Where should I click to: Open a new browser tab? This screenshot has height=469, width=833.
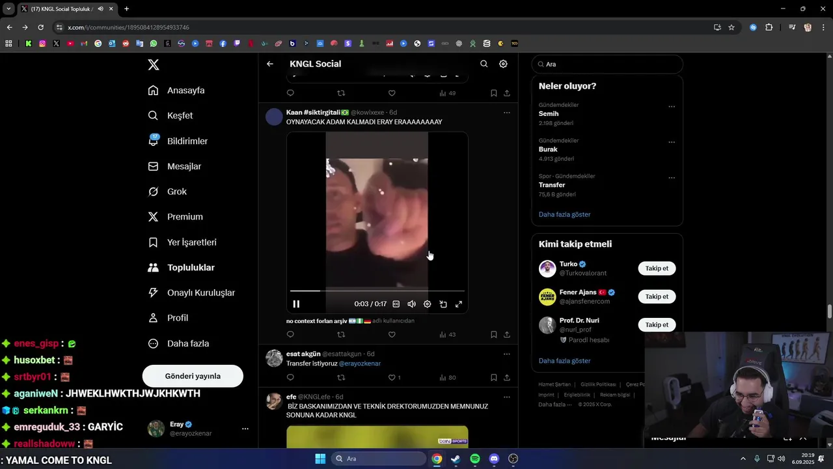click(126, 9)
